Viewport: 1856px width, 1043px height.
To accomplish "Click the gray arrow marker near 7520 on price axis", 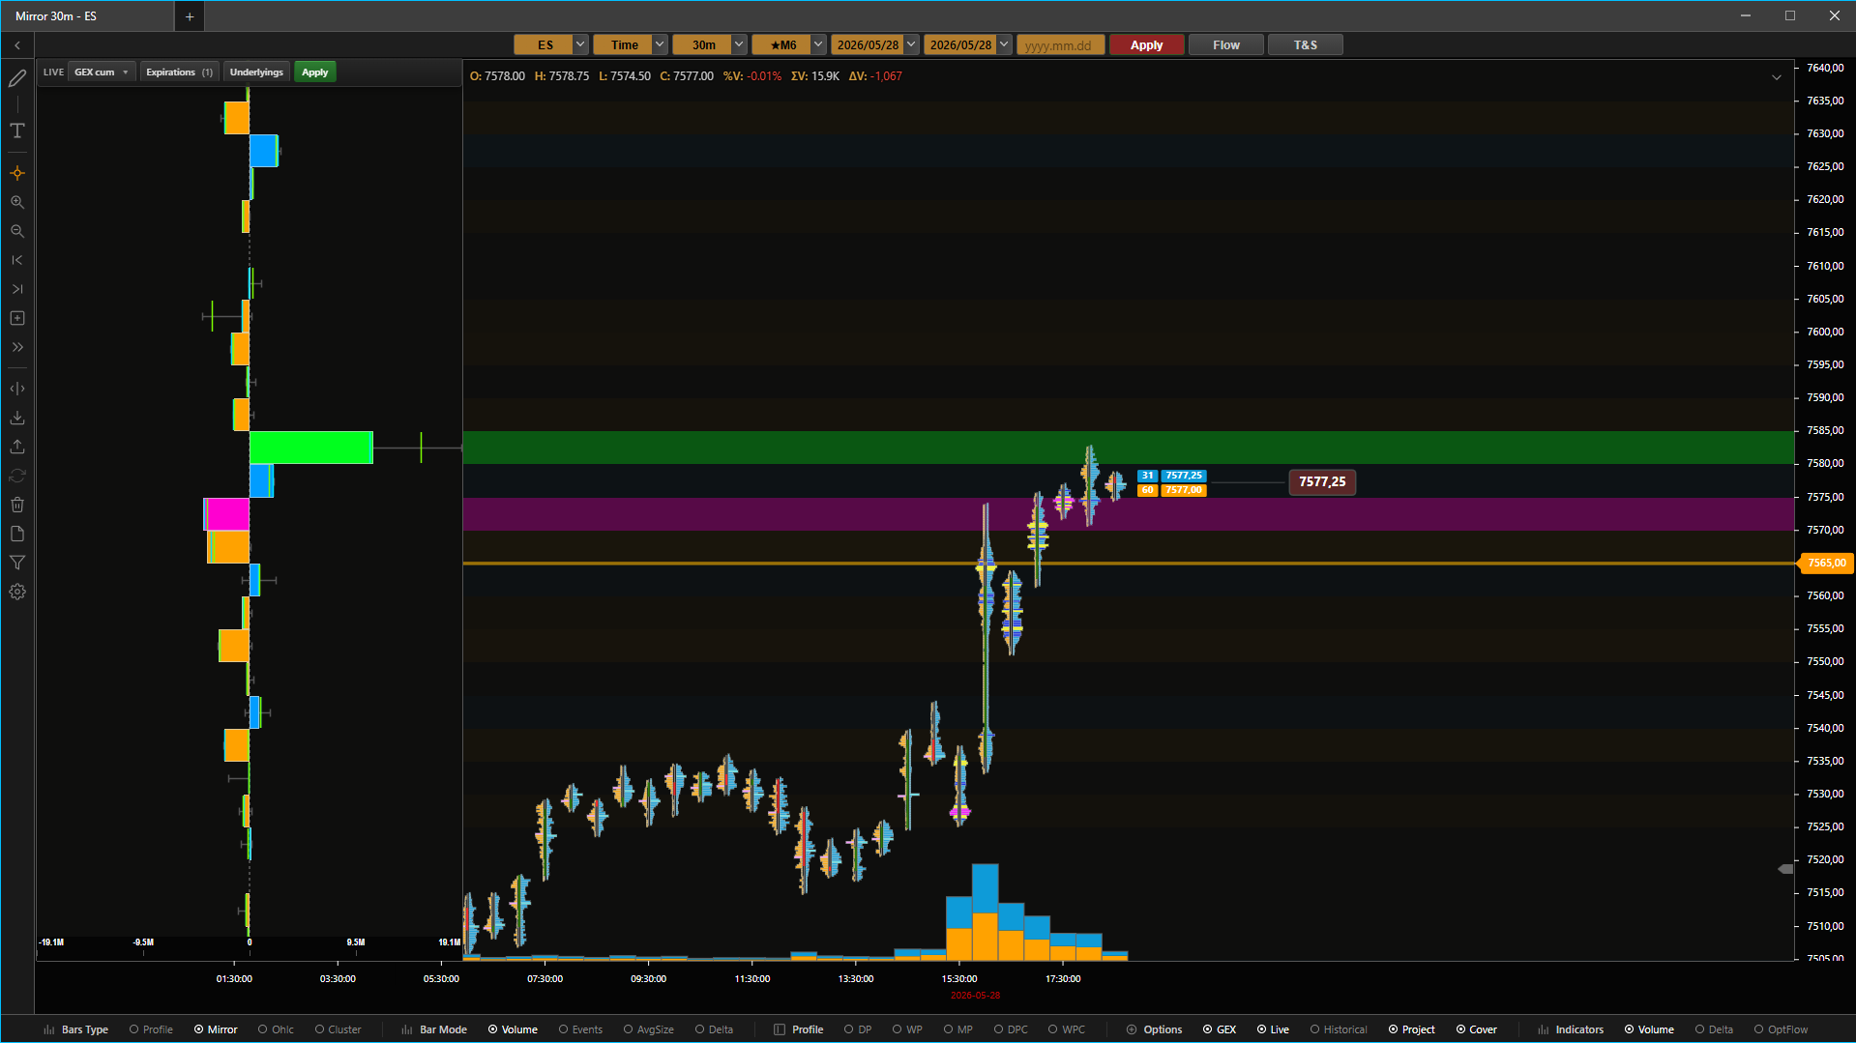I will (1785, 869).
